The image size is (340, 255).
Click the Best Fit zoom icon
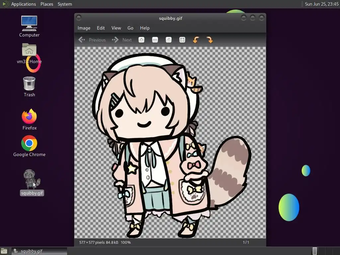tap(182, 40)
